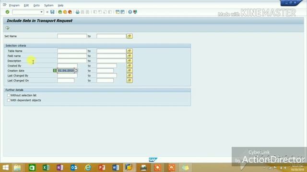The height and width of the screenshot is (172, 307).
Task: Click the Print icon in toolbar
Action: pyautogui.click(x=78, y=12)
